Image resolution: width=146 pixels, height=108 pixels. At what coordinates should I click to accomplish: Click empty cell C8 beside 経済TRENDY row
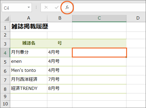(x=99, y=89)
